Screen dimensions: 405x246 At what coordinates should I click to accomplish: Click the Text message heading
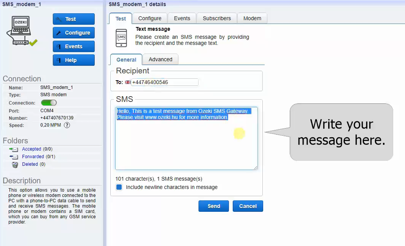tap(153, 29)
